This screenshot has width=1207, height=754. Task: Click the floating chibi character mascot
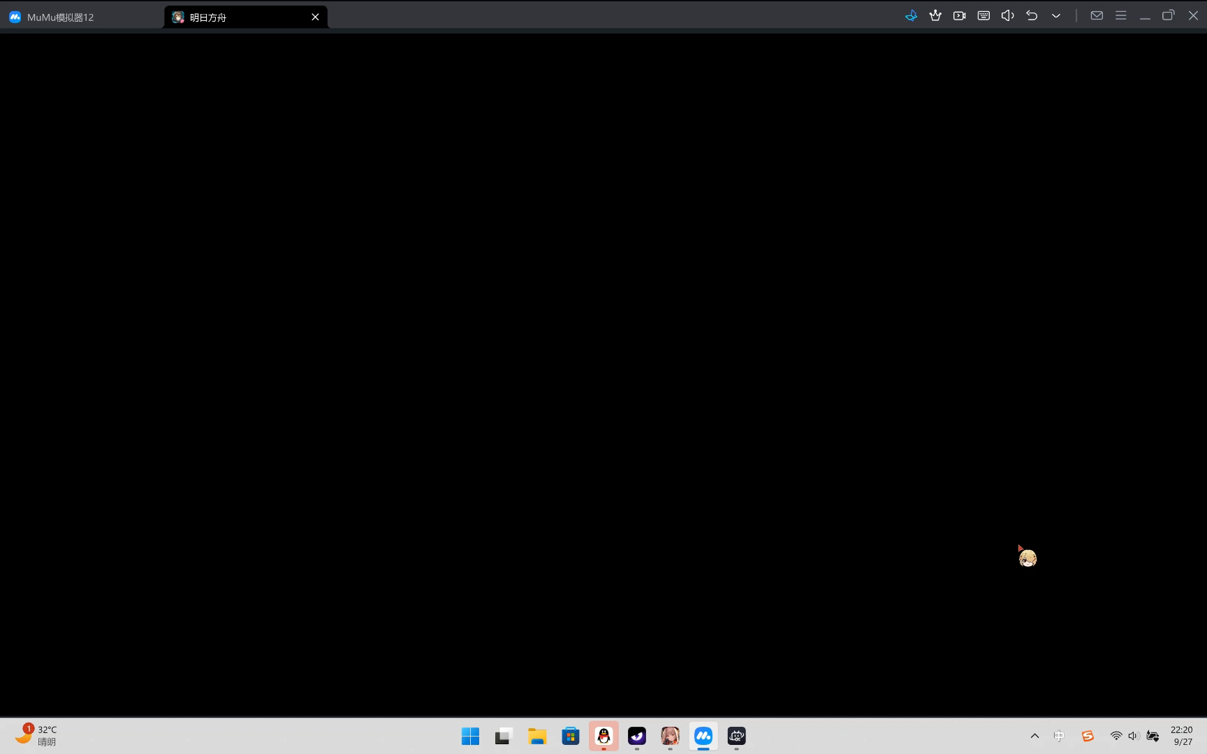[x=1027, y=558]
